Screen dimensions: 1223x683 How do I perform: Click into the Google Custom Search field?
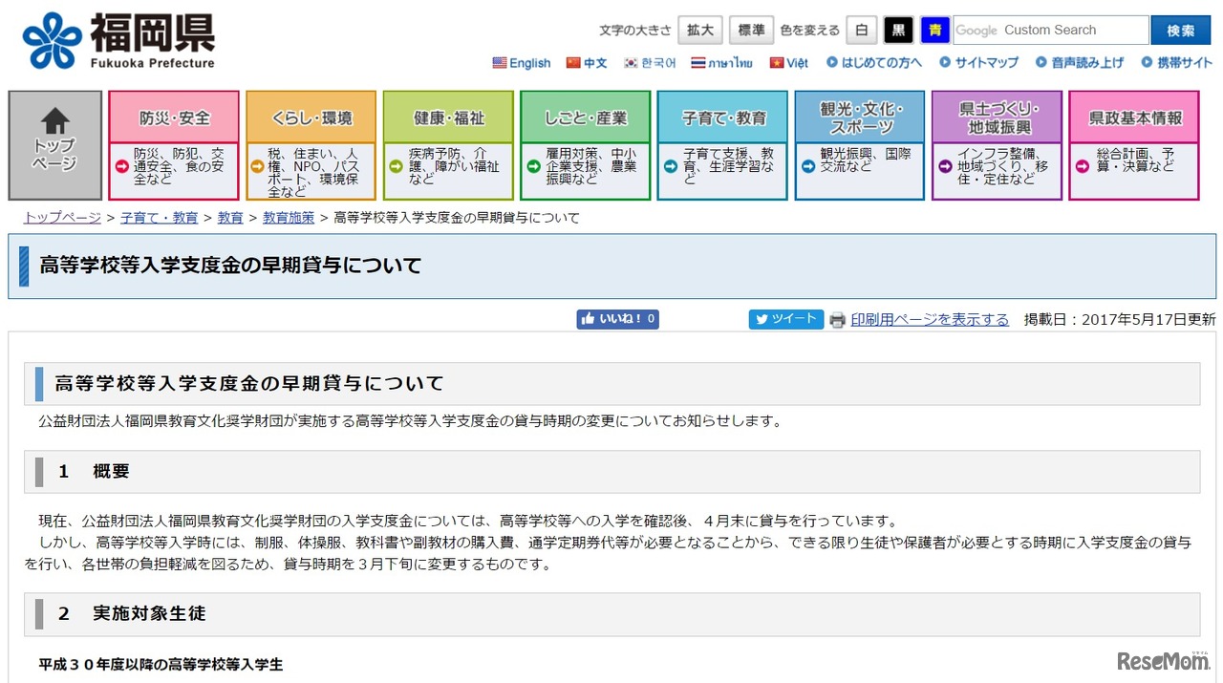point(1050,31)
